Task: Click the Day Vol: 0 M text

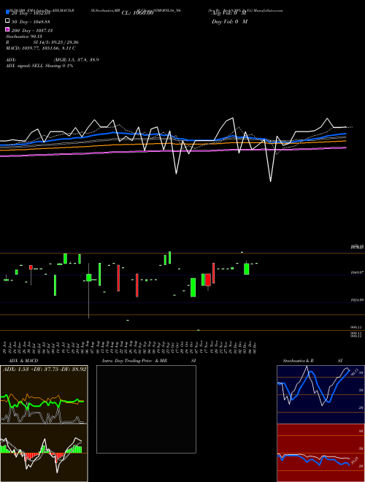Action: coord(229,22)
